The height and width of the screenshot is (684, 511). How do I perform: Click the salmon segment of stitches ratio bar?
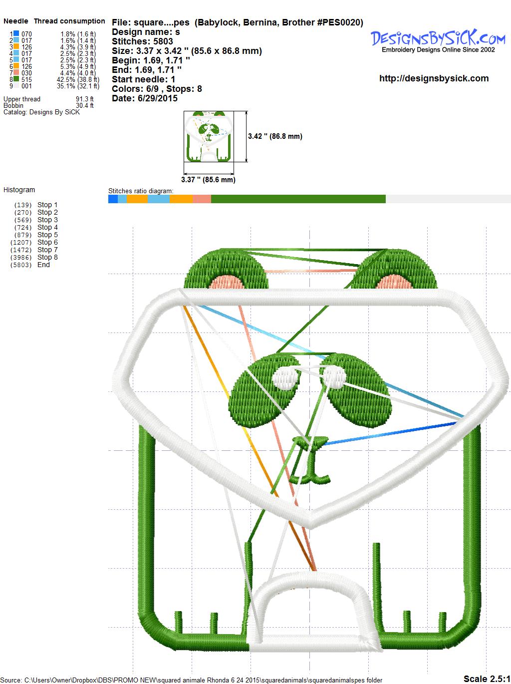click(202, 199)
